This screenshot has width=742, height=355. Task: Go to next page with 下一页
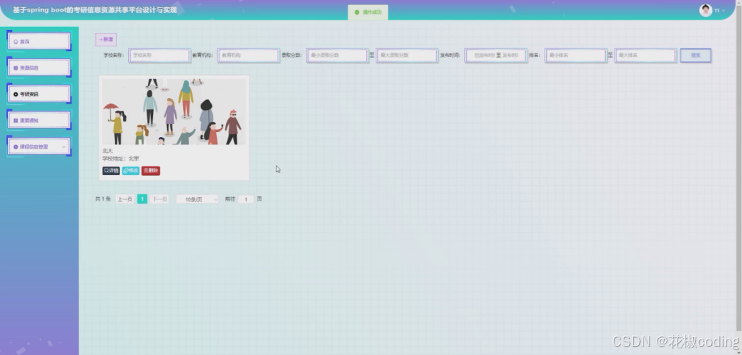coord(160,199)
